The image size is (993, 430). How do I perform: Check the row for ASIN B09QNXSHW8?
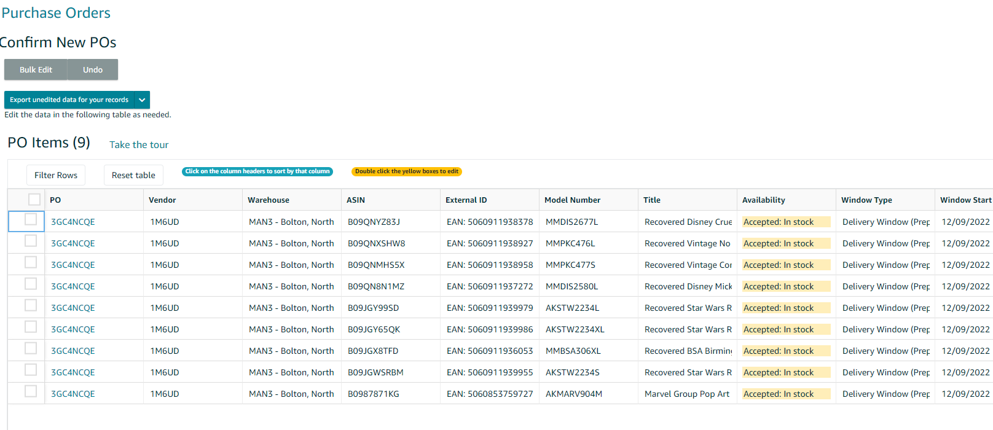(x=31, y=241)
